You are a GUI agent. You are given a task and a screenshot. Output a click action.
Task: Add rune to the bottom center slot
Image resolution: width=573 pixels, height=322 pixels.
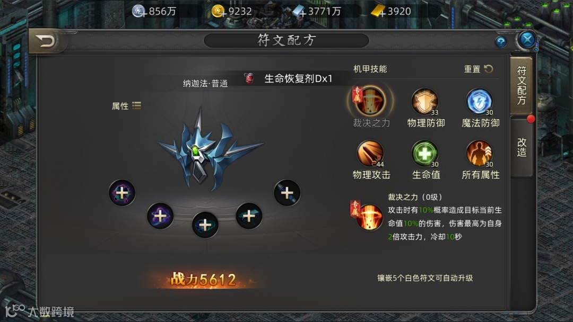(205, 225)
